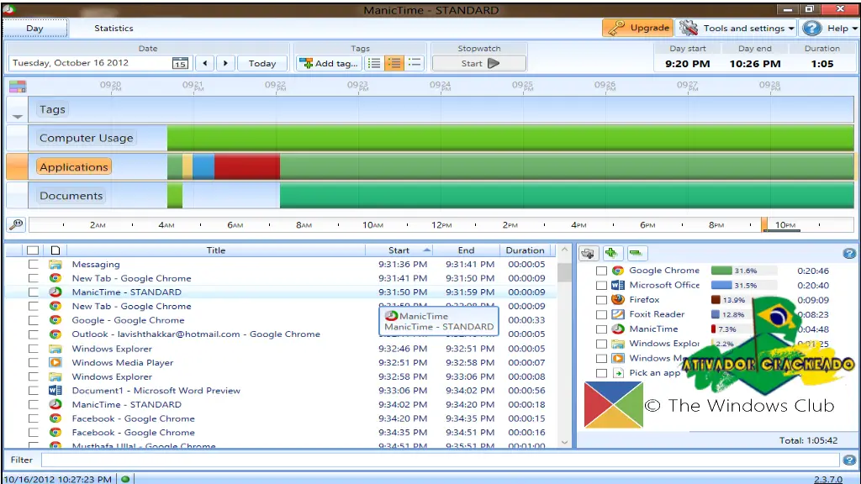Start the stopwatch
This screenshot has height=484, width=861.
coord(478,63)
